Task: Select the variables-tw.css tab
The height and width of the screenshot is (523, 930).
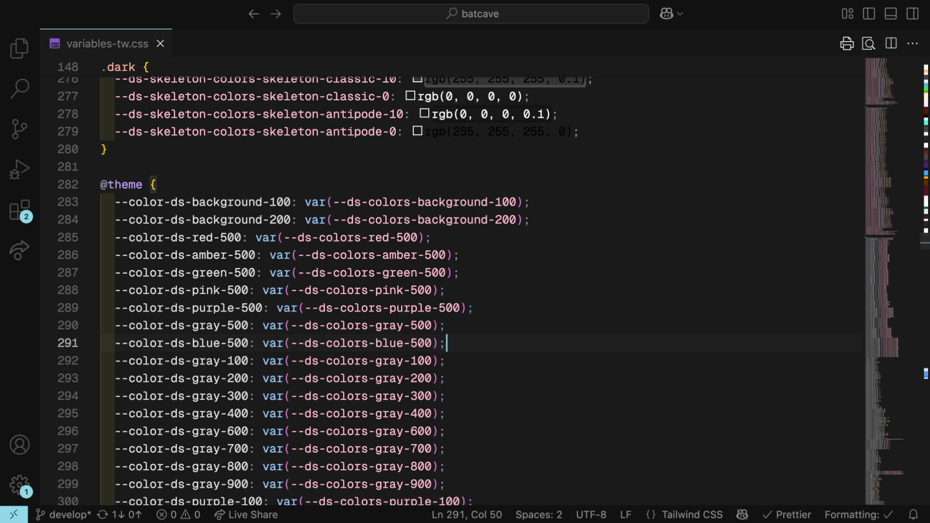Action: (107, 44)
